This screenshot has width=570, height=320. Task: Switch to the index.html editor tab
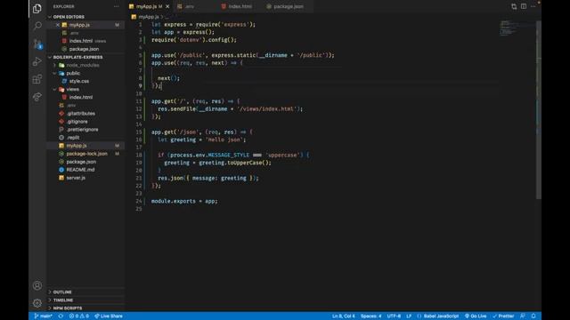tap(240, 6)
